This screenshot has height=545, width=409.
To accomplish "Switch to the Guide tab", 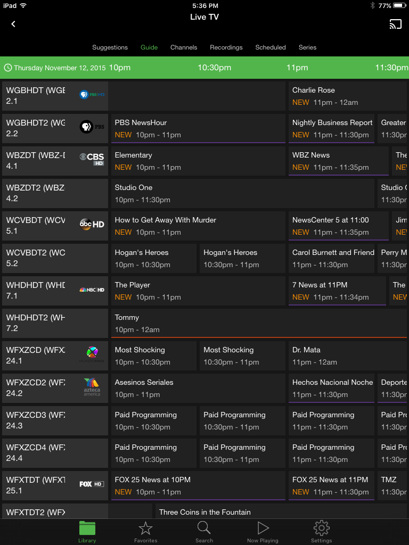I will coord(149,47).
